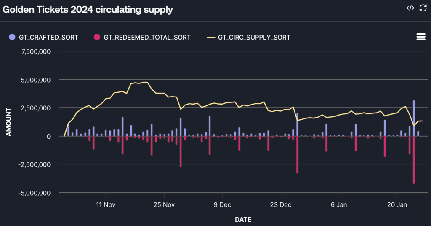Click the pink GT_REDEEMED_TOTAL_SORT legend dot
This screenshot has width=431, height=226.
pyautogui.click(x=97, y=37)
